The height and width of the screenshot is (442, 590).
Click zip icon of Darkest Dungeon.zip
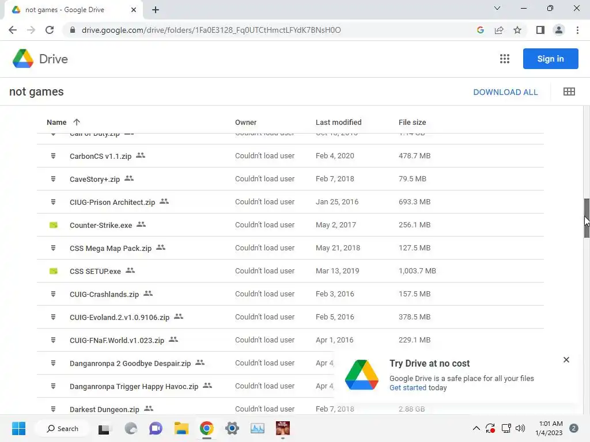click(x=54, y=409)
